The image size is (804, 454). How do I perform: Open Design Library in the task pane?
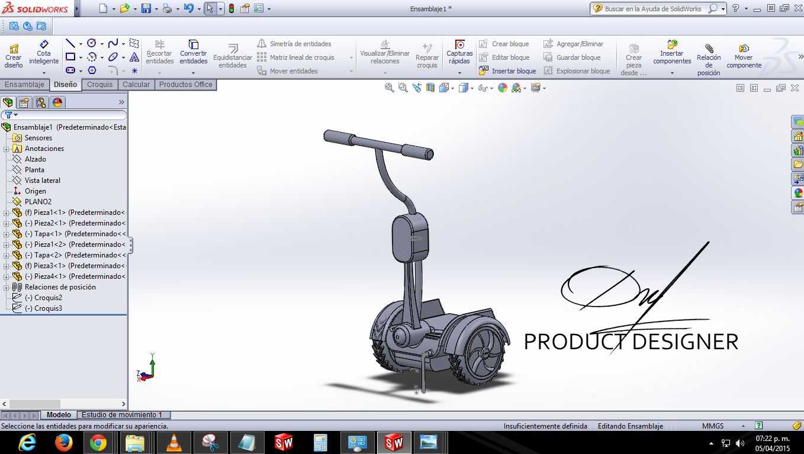click(x=798, y=150)
